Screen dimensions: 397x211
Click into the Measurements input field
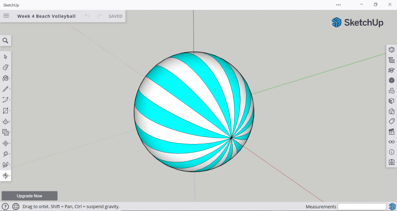(362, 206)
